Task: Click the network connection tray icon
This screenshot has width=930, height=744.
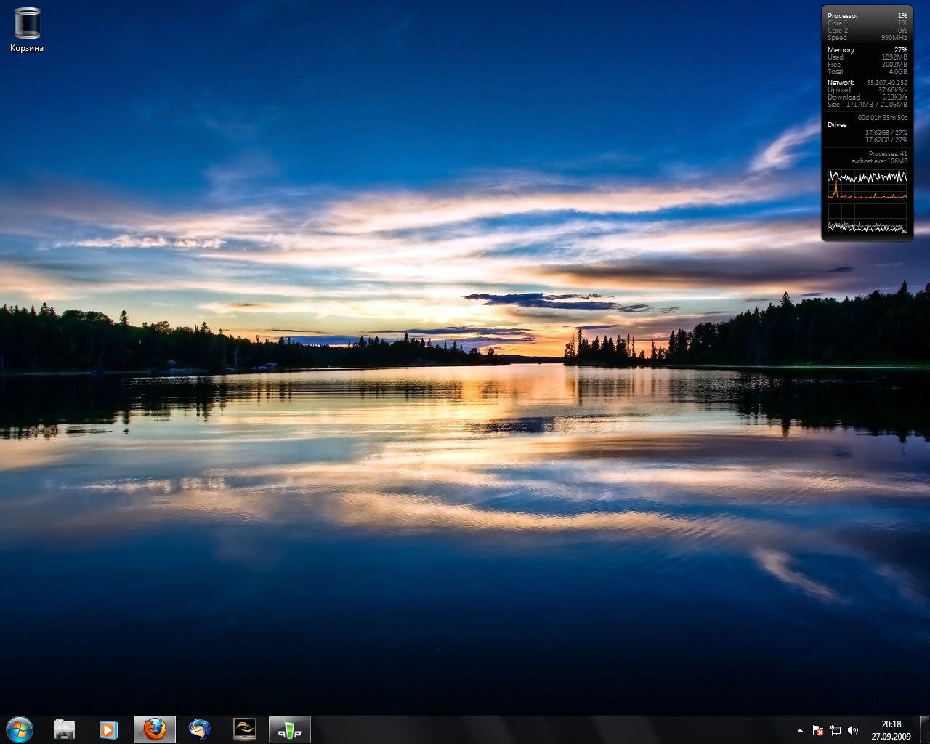Action: tap(836, 730)
